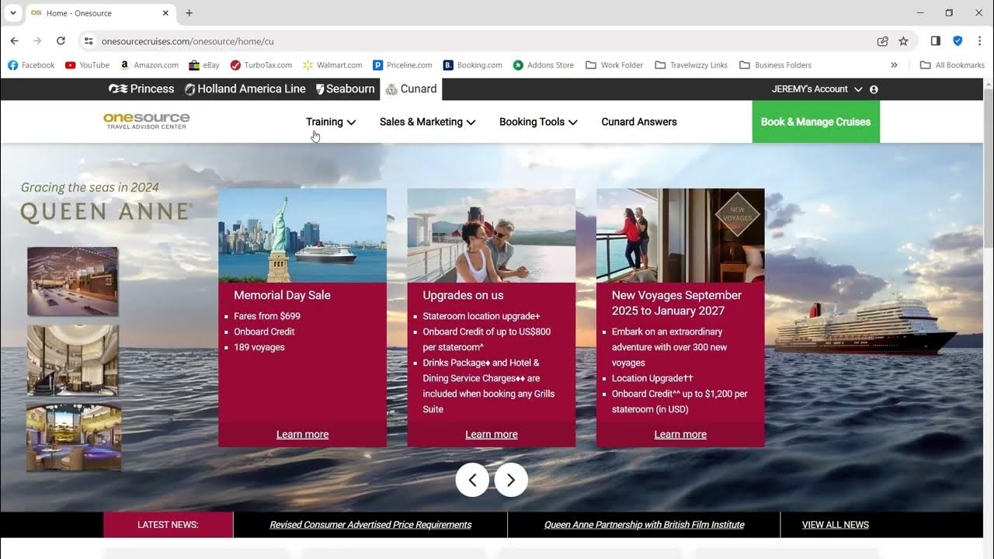Open the eBay bookmark
This screenshot has width=994, height=559.
click(204, 65)
